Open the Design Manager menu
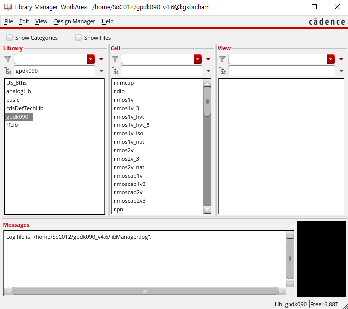The height and width of the screenshot is (309, 348). [74, 21]
